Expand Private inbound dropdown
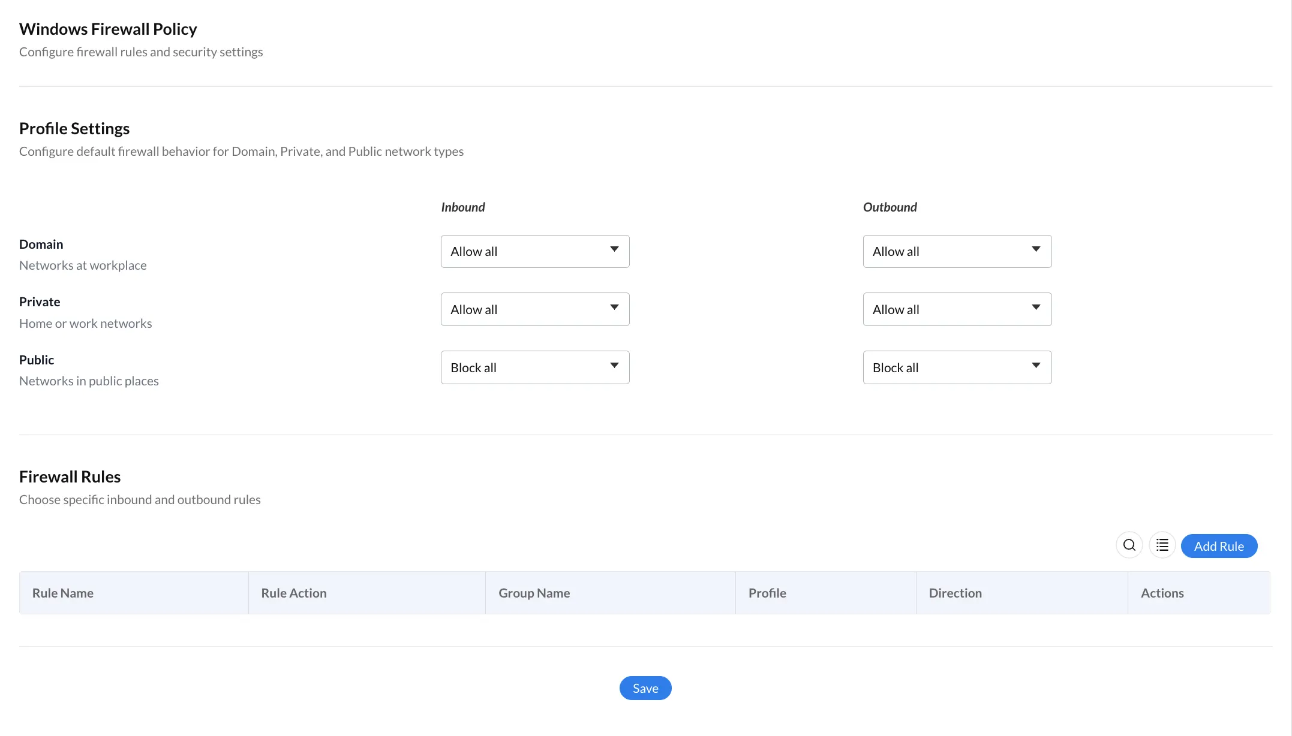The height and width of the screenshot is (736, 1292). coord(535,309)
